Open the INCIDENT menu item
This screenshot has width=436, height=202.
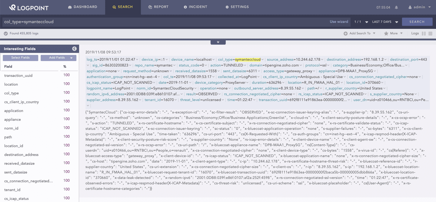pos(195,7)
